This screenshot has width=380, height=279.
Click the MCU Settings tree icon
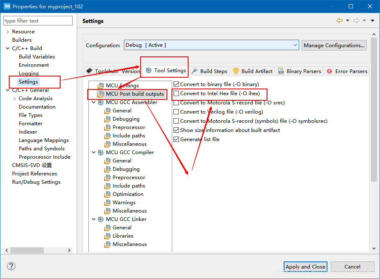pos(101,85)
